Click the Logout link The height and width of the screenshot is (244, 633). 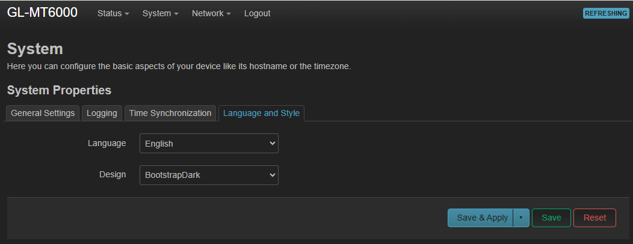point(257,13)
